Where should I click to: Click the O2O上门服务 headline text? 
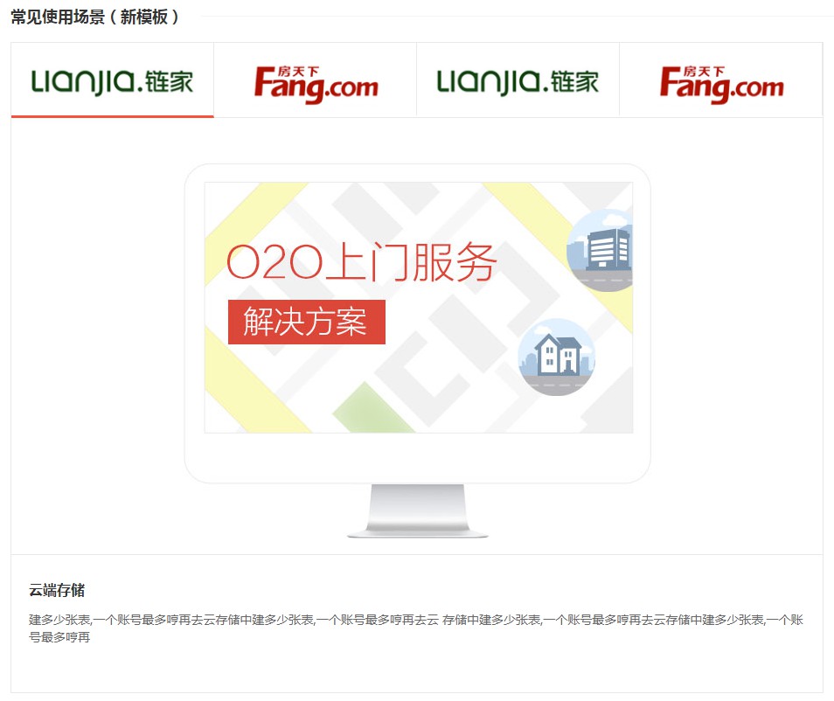[x=362, y=261]
